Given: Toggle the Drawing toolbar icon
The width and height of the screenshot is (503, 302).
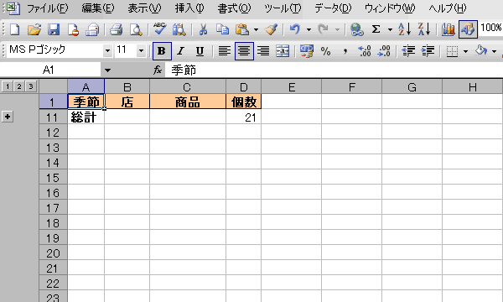Looking at the screenshot, I should (468, 29).
